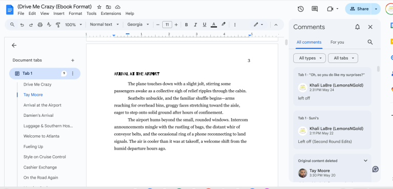Open Normal text style dropdown
The width and height of the screenshot is (393, 189).
pos(104,25)
